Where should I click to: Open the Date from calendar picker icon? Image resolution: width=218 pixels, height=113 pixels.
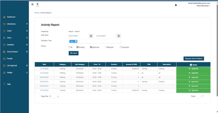91,36
